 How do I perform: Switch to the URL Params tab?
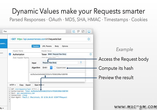coord(47,46)
